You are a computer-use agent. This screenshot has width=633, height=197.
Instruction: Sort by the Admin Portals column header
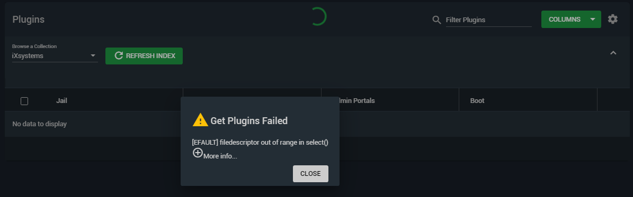tap(357, 101)
